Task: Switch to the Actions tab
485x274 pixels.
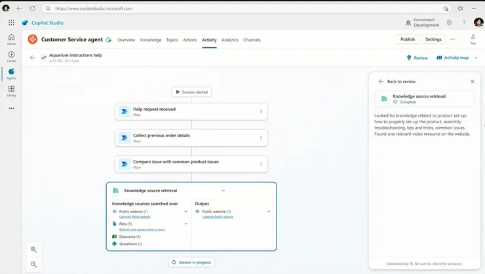Action: click(x=190, y=40)
